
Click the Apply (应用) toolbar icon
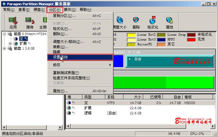tap(13, 21)
